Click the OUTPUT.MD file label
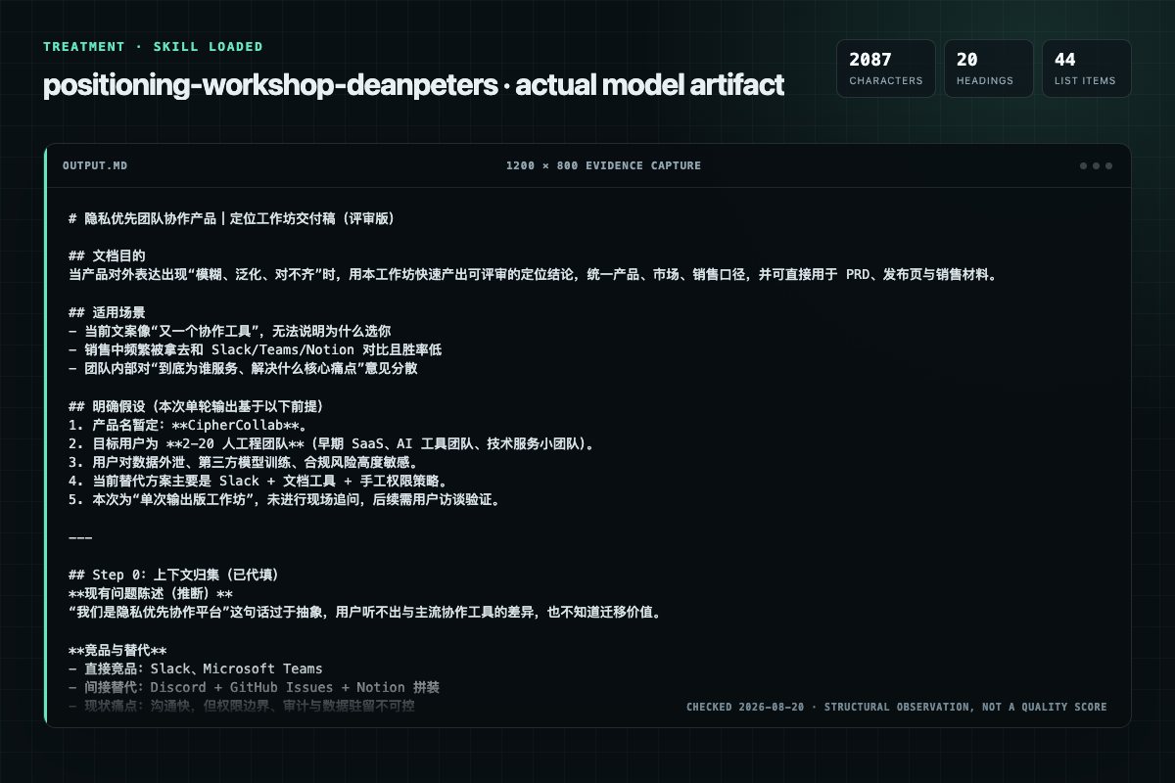This screenshot has width=1175, height=783. tap(95, 165)
